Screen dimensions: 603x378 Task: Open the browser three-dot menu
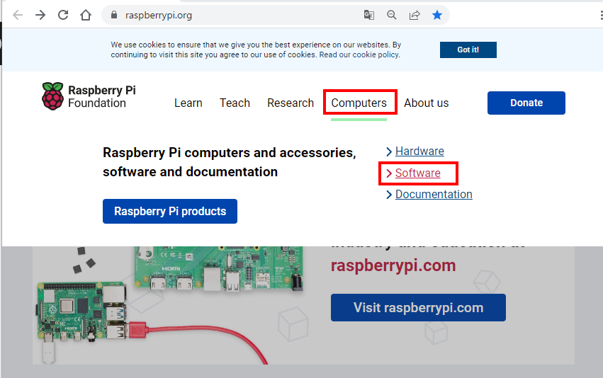click(601, 15)
